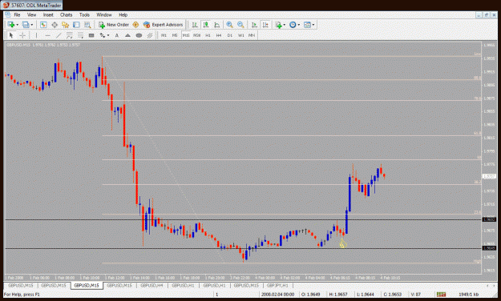501x301 pixels.
Task: Switch timeframe to W1
Action: click(241, 35)
